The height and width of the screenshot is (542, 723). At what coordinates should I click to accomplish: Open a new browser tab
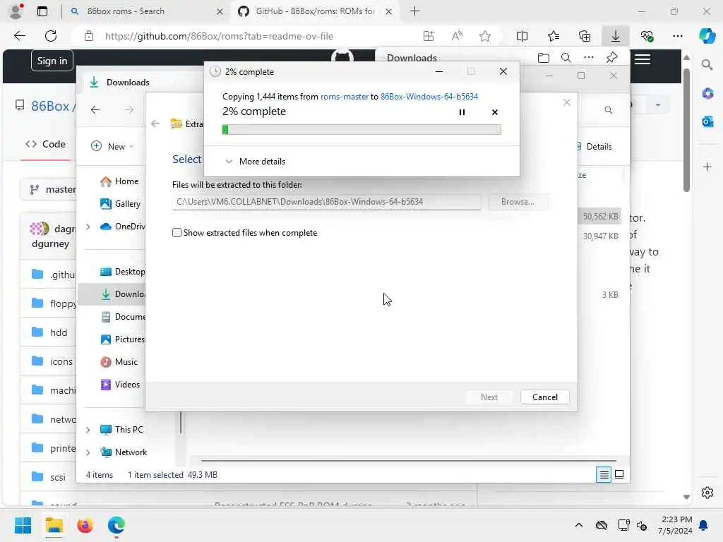click(x=414, y=11)
